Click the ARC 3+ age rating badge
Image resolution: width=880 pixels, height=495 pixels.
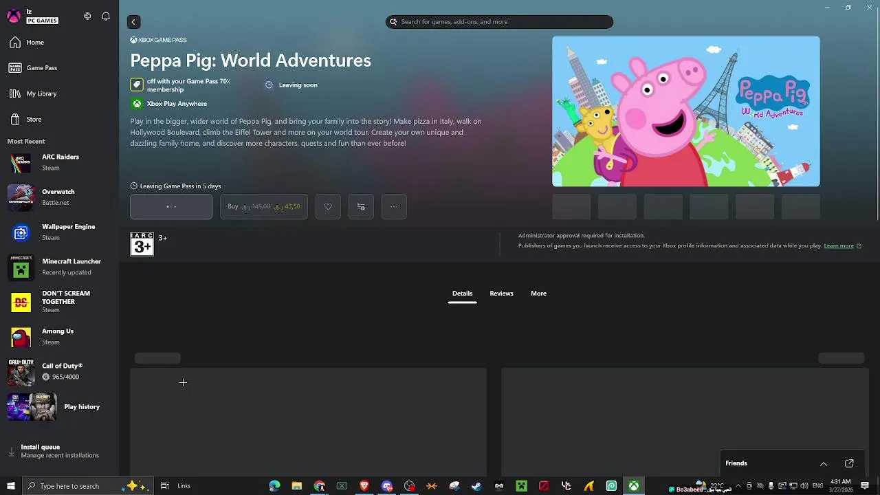tap(142, 244)
